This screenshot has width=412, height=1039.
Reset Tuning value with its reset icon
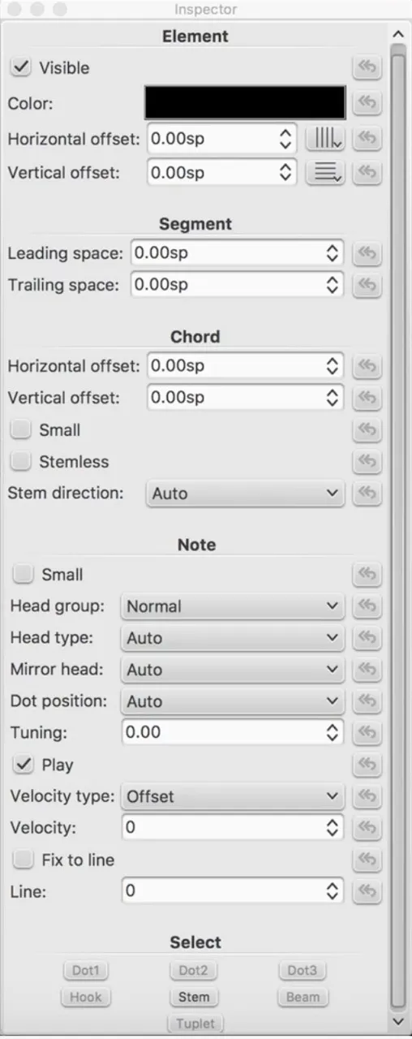pos(367,733)
